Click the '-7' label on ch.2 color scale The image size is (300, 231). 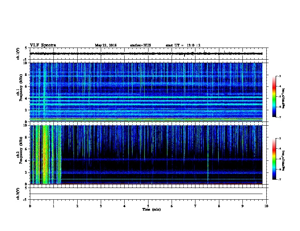pos(280,180)
